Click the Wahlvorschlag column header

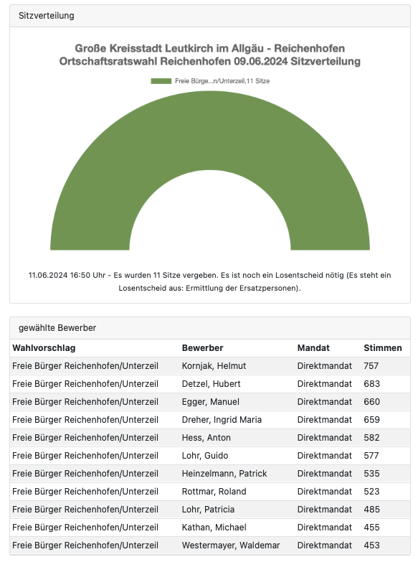click(44, 348)
